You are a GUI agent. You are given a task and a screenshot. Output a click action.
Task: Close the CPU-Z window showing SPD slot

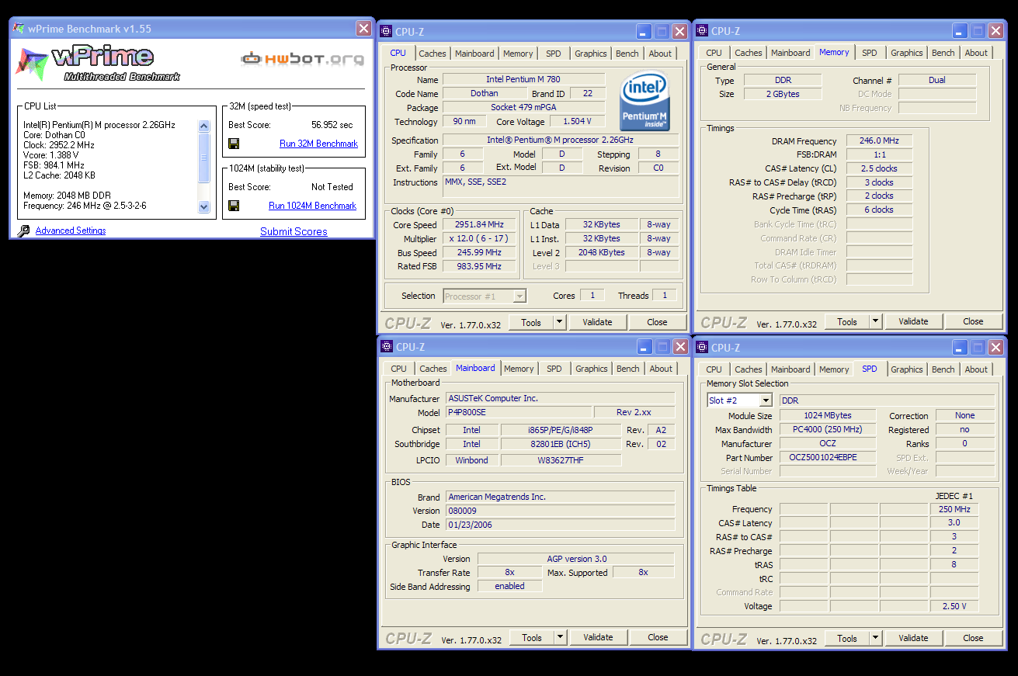tap(995, 347)
